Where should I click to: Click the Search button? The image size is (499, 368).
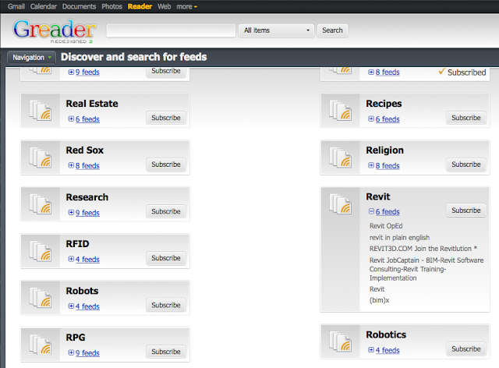point(332,30)
